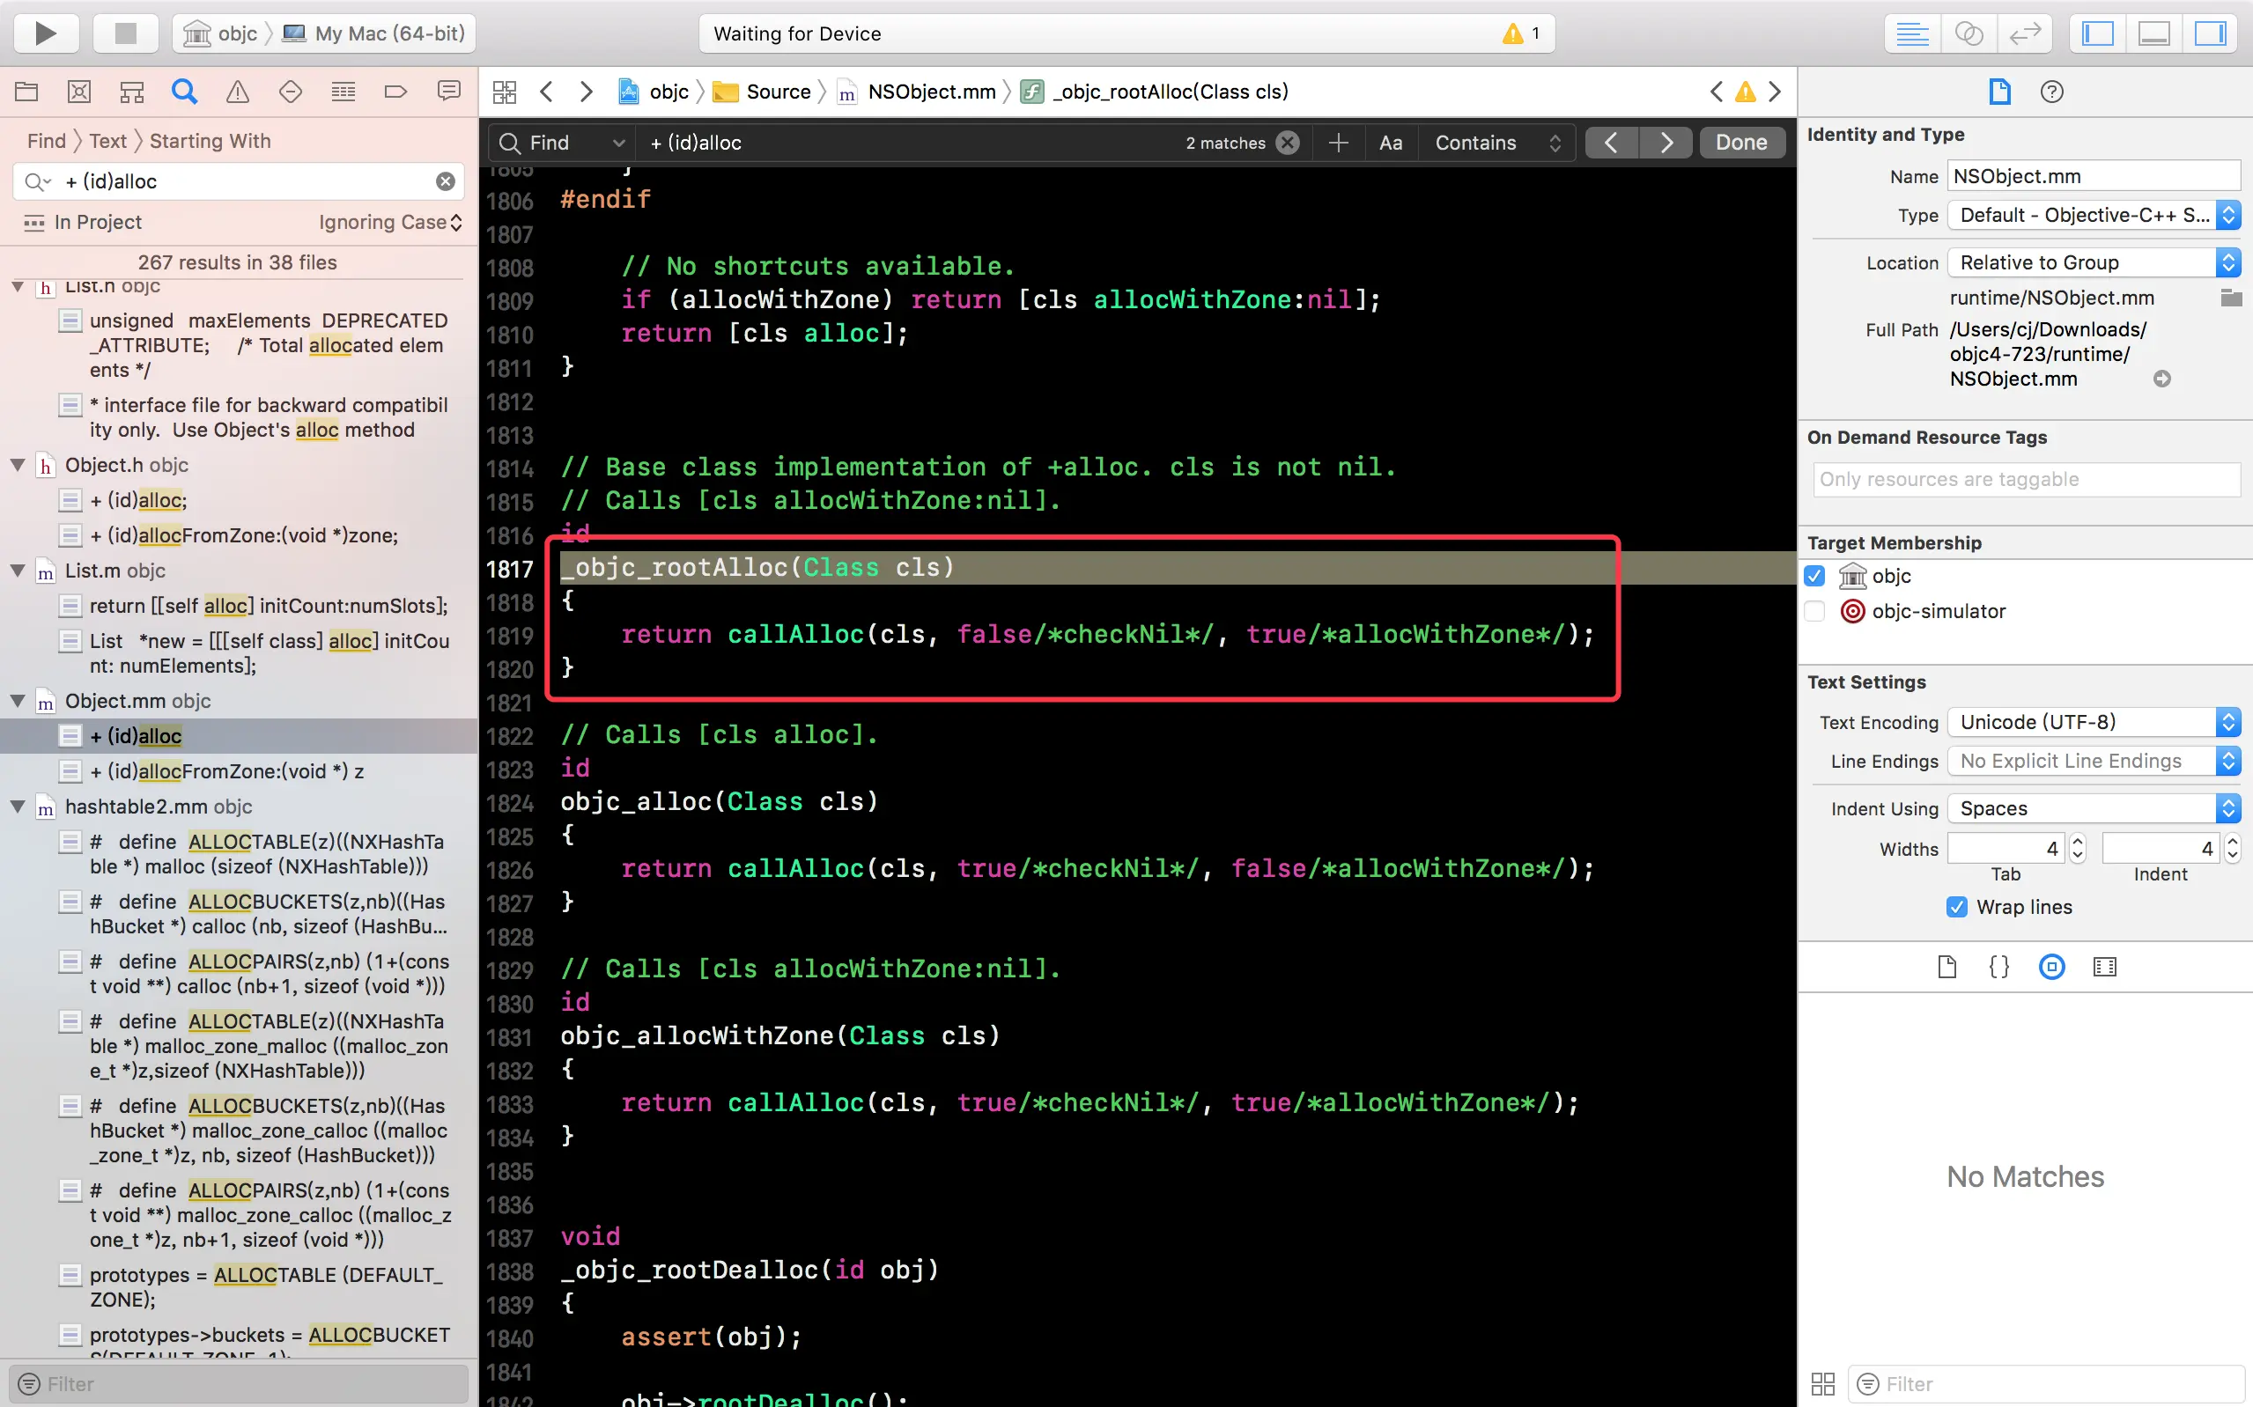Image resolution: width=2253 pixels, height=1407 pixels.
Task: Open the Find navigator magnifier icon
Action: pyautogui.click(x=184, y=92)
